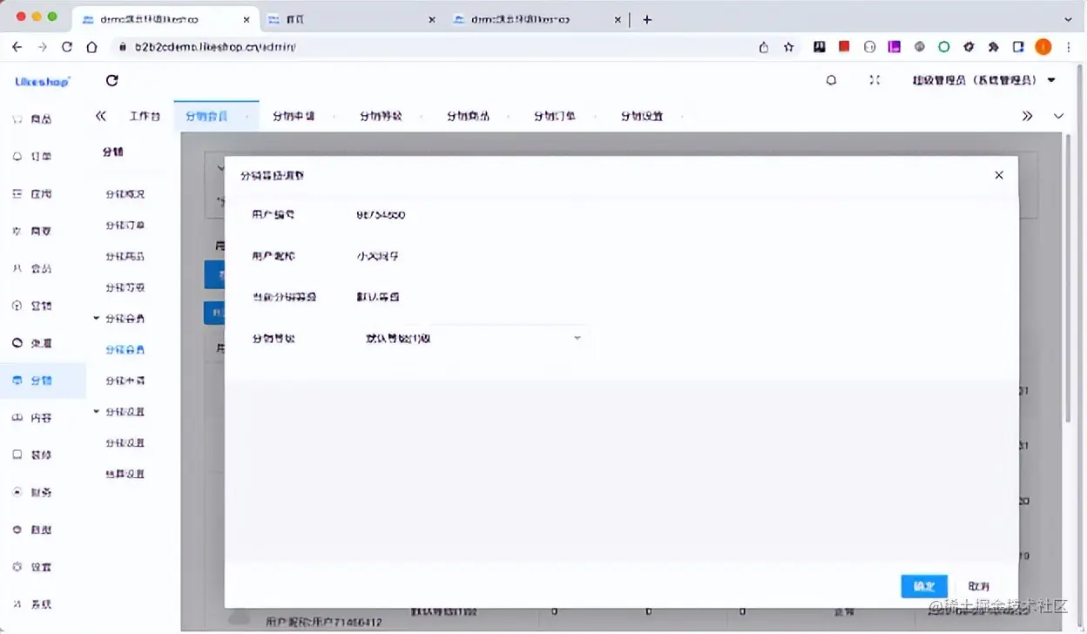Image resolution: width=1087 pixels, height=634 pixels.
Task: Reload the page using browser reload icon
Action: point(67,47)
